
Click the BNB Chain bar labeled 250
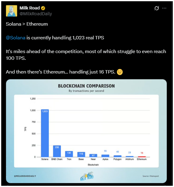(x=57, y=151)
